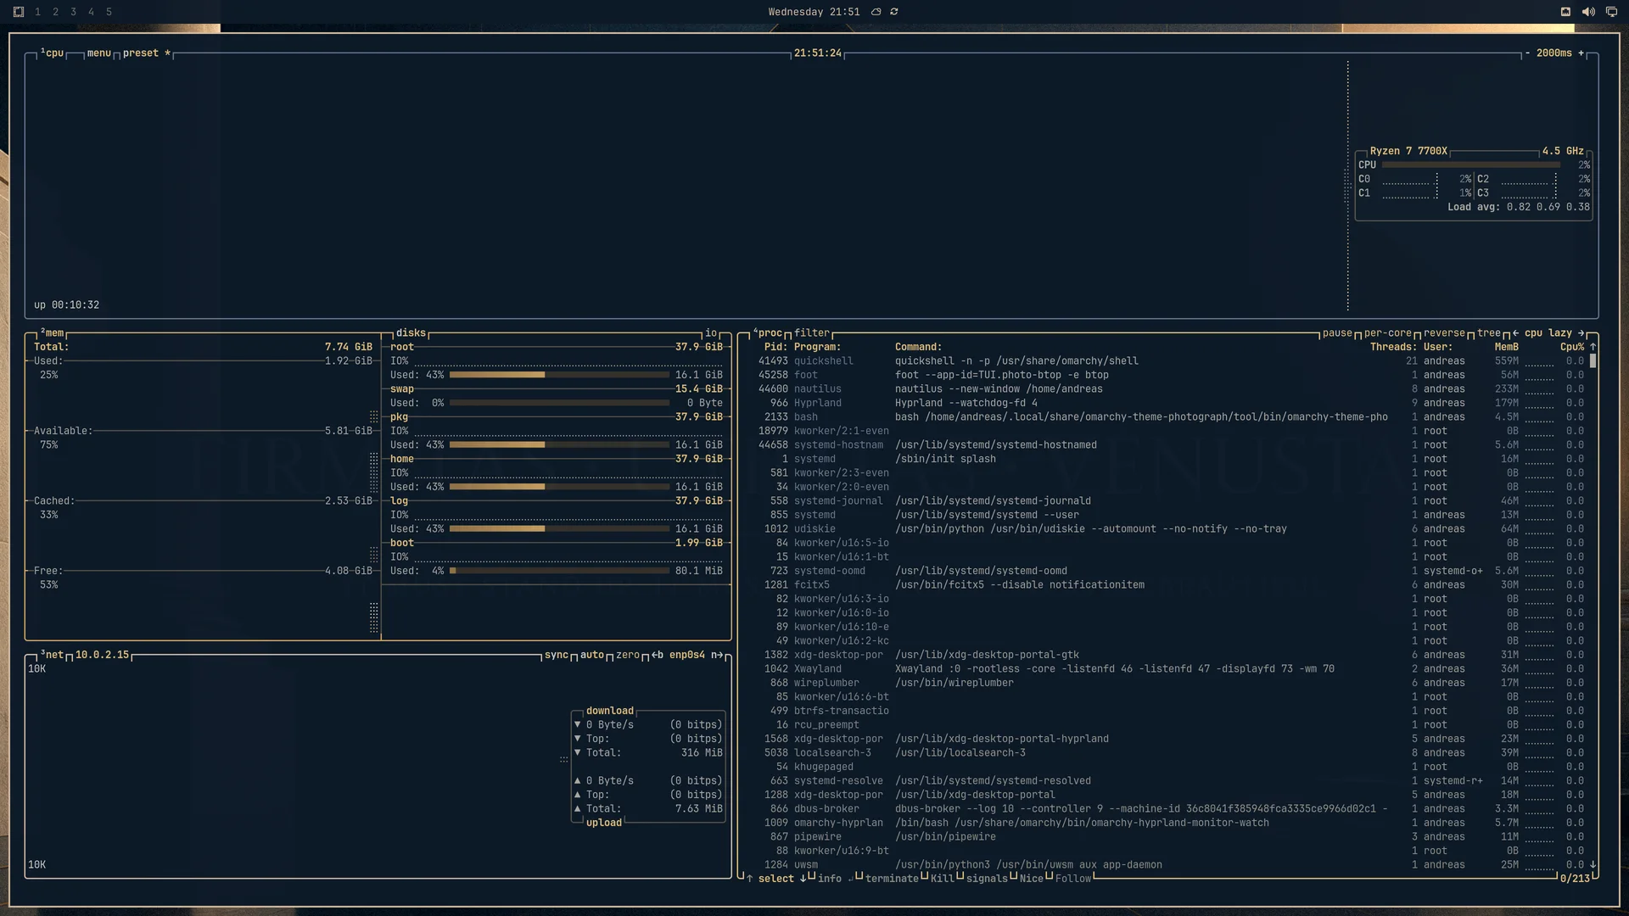Toggle reverse sorting of processes
Screen dimensions: 1629x916
[x=1444, y=333]
